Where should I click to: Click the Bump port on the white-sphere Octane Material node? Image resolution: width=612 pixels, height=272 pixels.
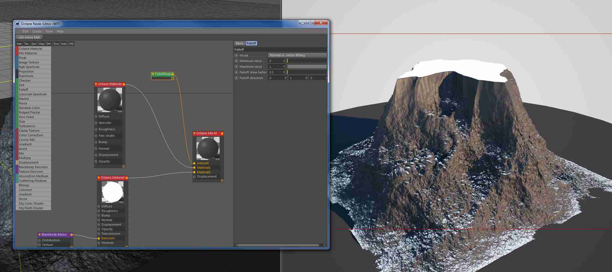tap(99, 216)
